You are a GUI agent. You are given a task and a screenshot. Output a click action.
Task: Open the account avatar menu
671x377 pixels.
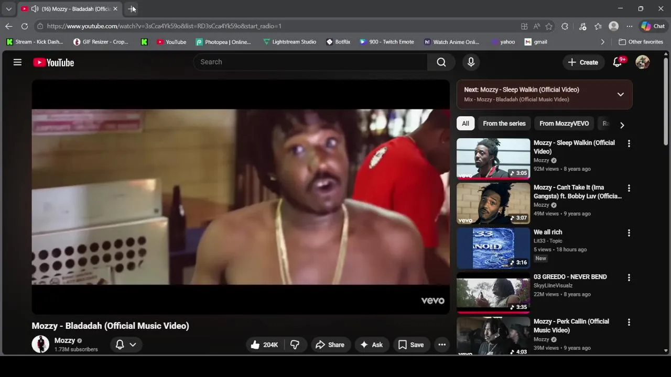click(x=643, y=62)
